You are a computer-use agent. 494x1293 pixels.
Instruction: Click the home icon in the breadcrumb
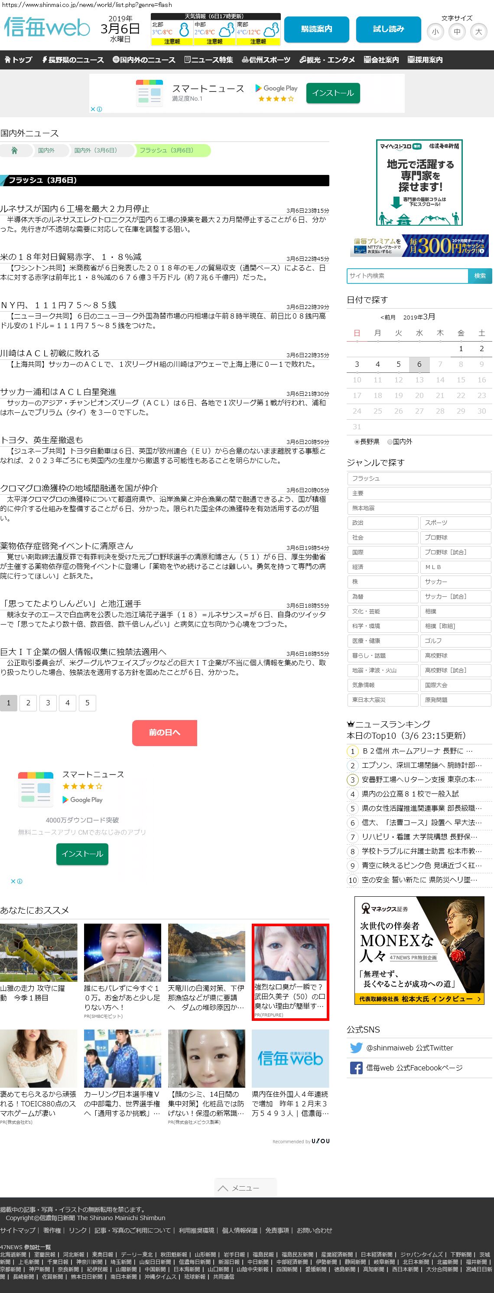pyautogui.click(x=14, y=150)
